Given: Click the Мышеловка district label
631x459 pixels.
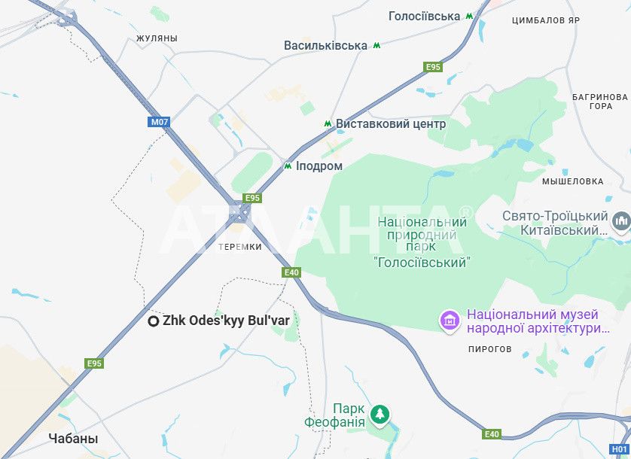Looking at the screenshot, I should pyautogui.click(x=573, y=181).
